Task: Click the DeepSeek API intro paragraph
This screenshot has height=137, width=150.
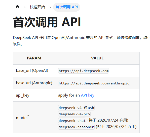Action: [x=81, y=41]
